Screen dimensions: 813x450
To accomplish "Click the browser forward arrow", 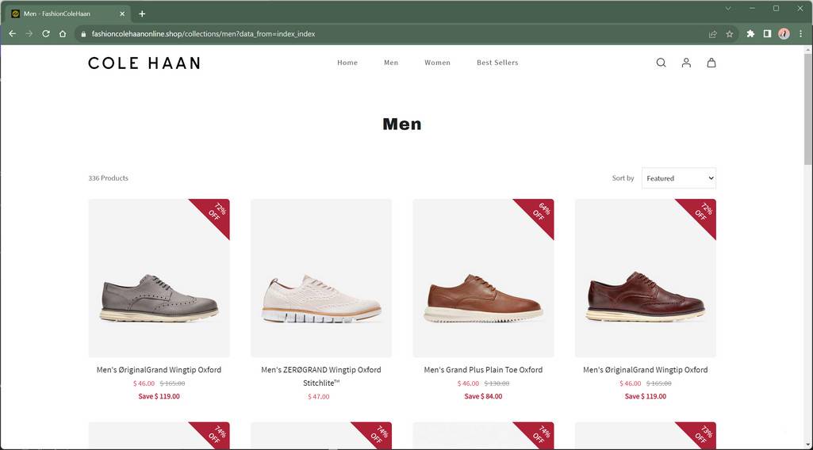I will coord(29,33).
